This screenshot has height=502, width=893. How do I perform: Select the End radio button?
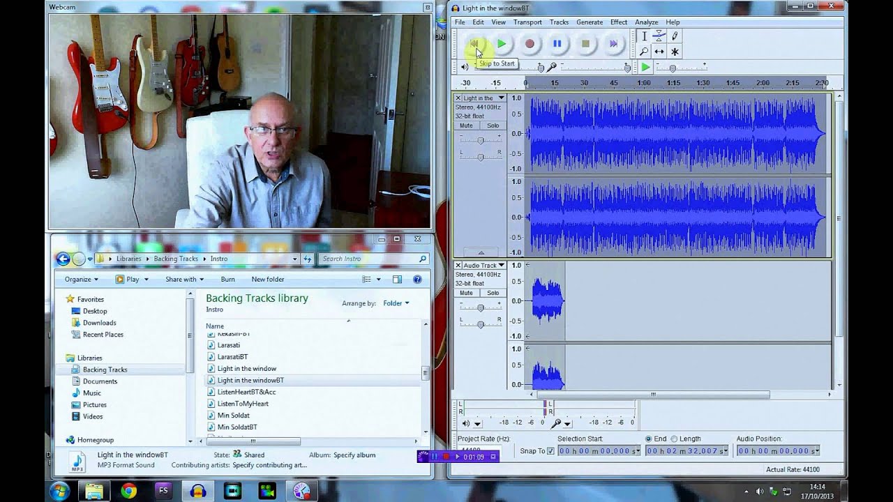pos(649,439)
